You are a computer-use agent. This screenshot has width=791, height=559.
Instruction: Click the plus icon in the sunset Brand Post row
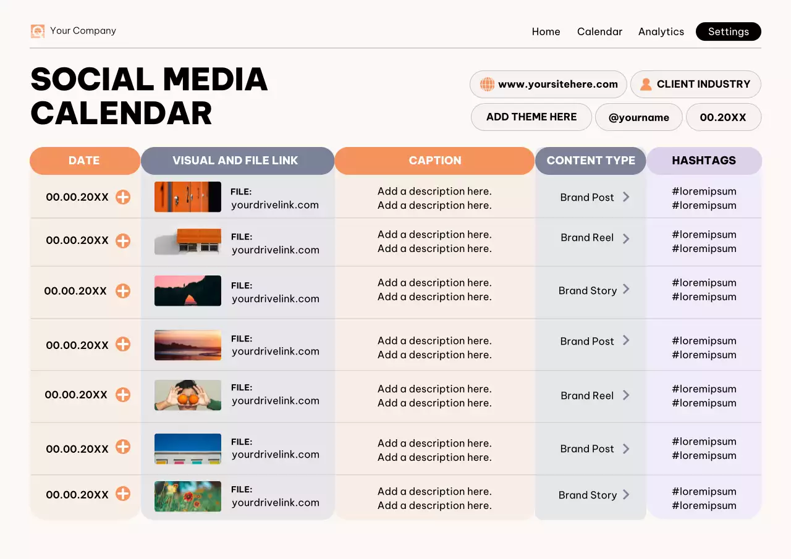tap(123, 345)
